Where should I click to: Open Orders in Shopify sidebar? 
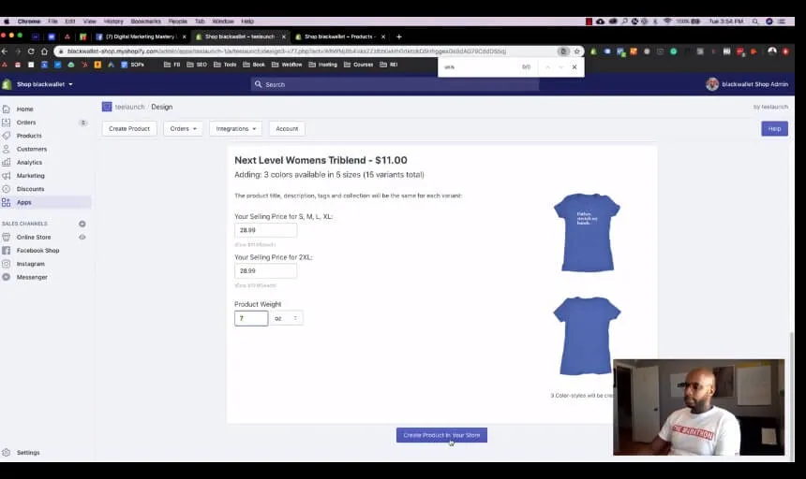pos(25,122)
